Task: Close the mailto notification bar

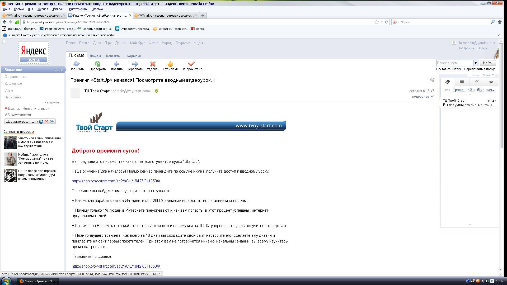Action: (499, 35)
